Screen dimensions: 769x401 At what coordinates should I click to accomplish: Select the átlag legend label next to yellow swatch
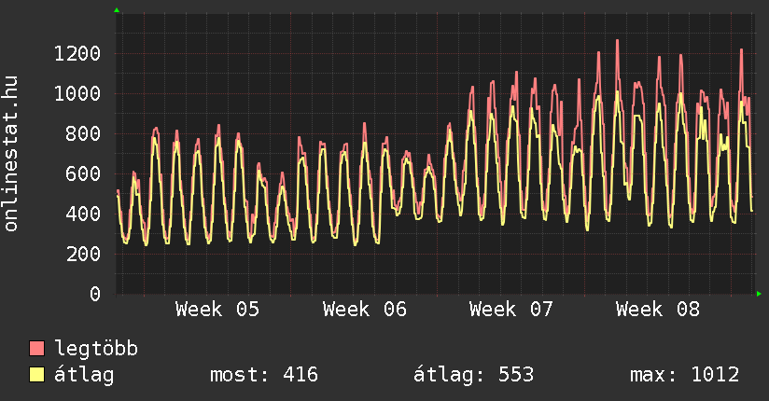click(84, 375)
